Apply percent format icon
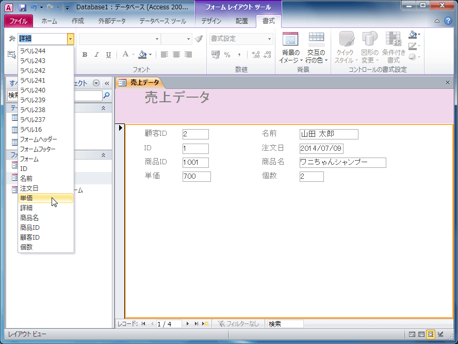 click(227, 55)
